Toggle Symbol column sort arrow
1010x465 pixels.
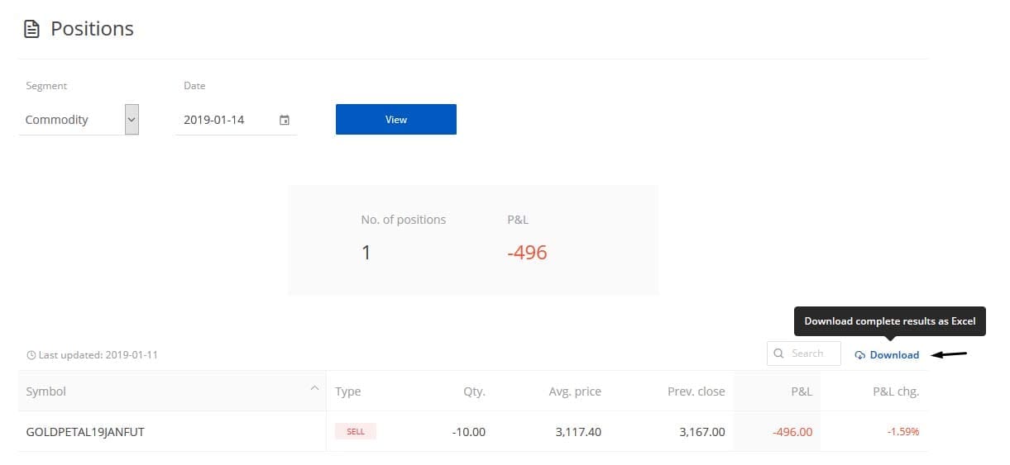pos(314,388)
